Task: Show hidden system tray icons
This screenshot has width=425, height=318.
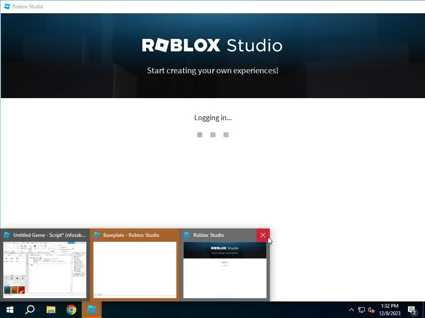Action: (x=351, y=310)
